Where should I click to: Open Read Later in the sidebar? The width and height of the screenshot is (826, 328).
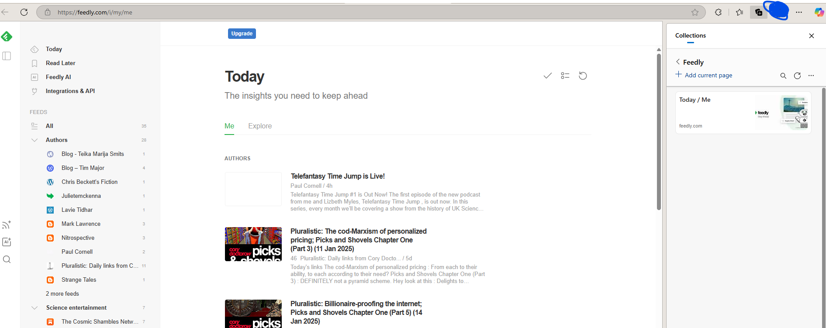pyautogui.click(x=61, y=63)
